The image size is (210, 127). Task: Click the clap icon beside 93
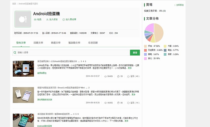(118, 76)
